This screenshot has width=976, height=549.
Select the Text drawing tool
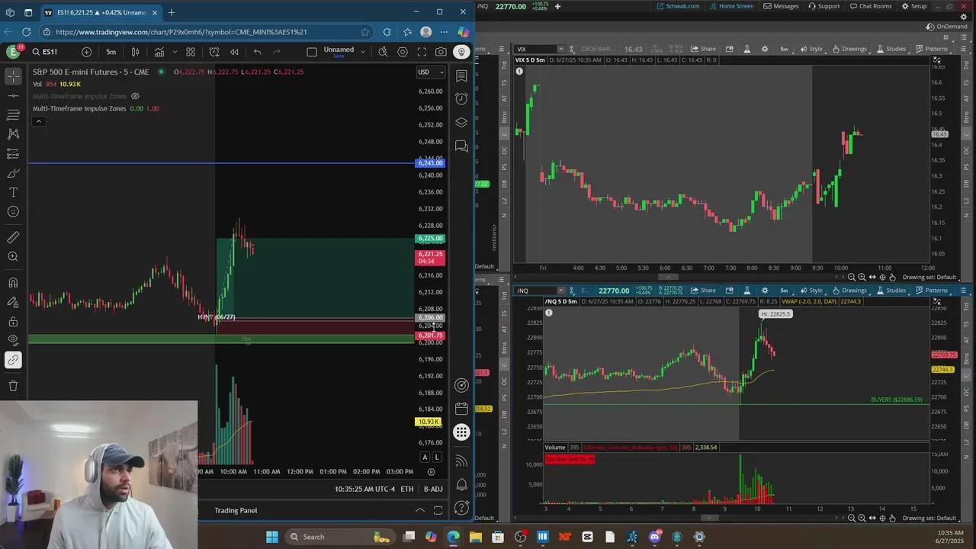pos(13,192)
